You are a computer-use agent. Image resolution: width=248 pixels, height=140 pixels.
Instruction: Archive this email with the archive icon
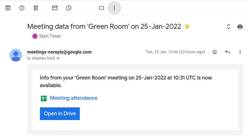[8, 8]
